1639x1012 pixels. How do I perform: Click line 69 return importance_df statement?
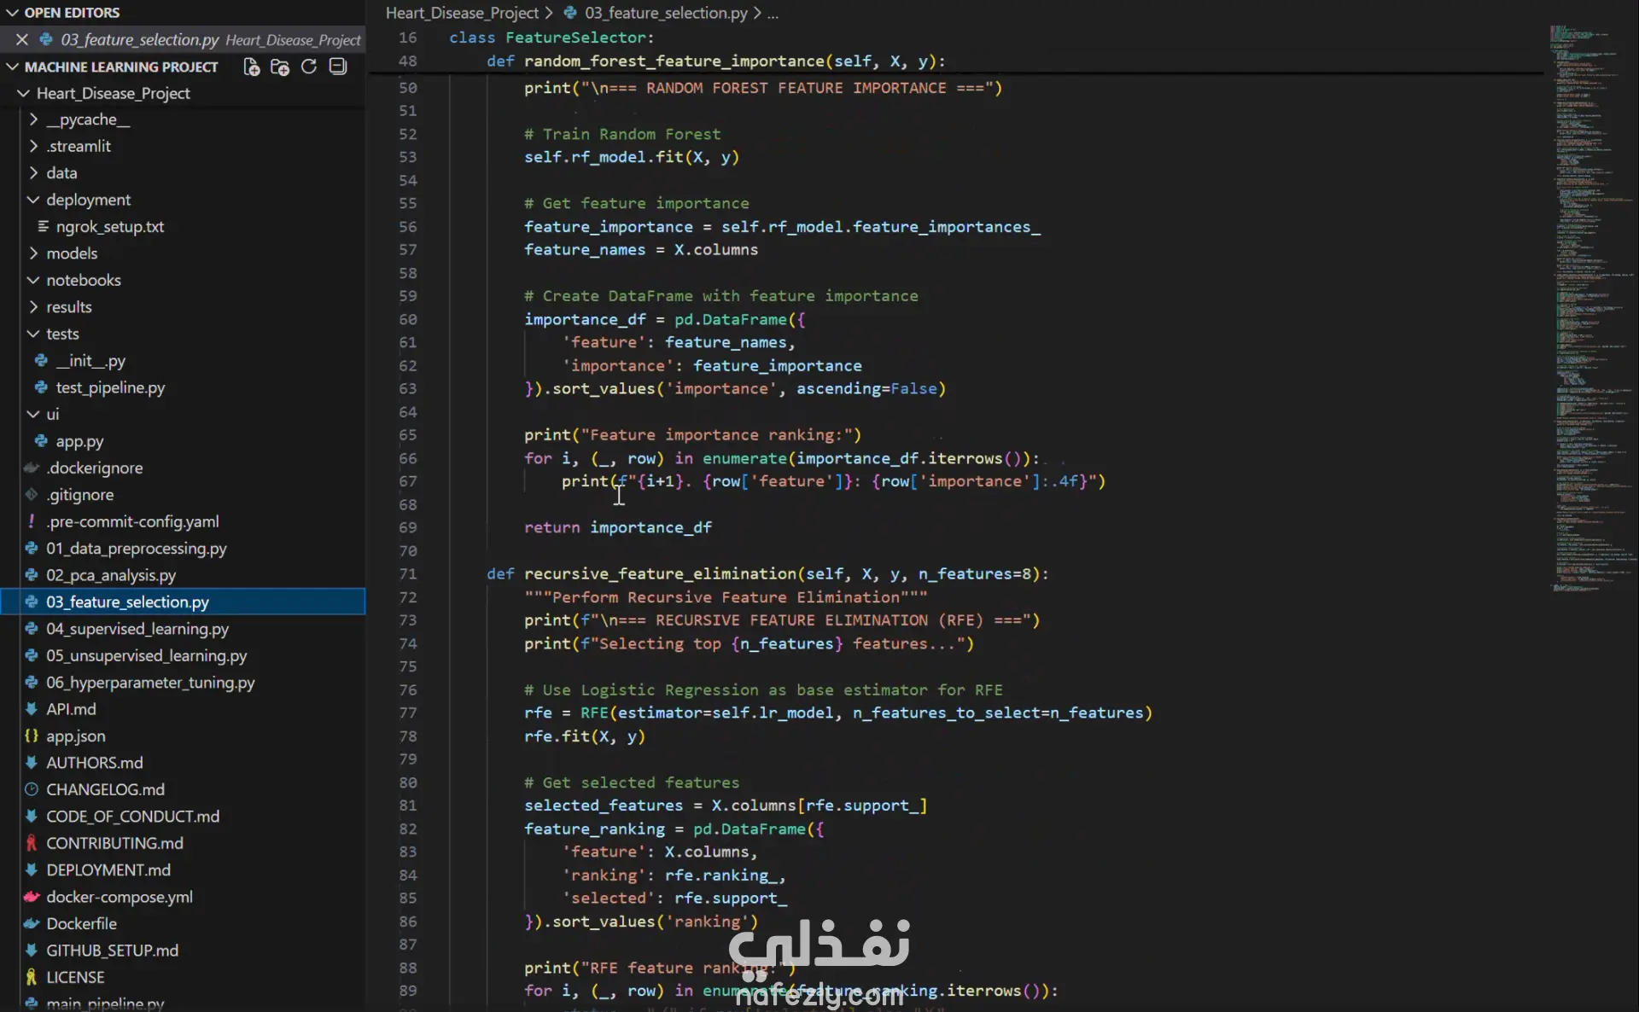[x=617, y=527]
